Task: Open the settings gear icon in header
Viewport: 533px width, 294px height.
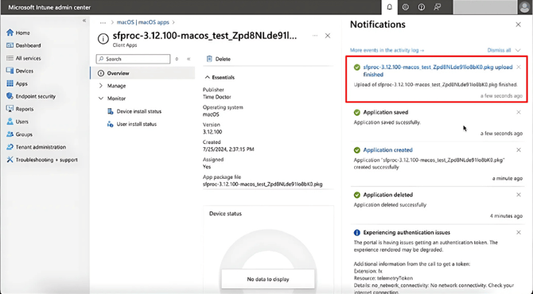Action: click(406, 7)
